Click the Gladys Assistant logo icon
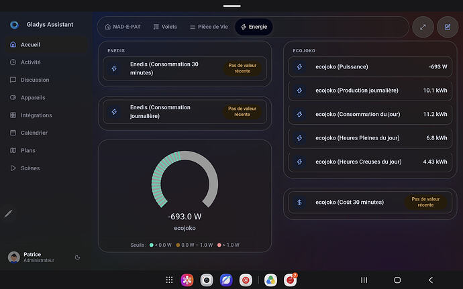463x289 pixels. click(x=14, y=25)
